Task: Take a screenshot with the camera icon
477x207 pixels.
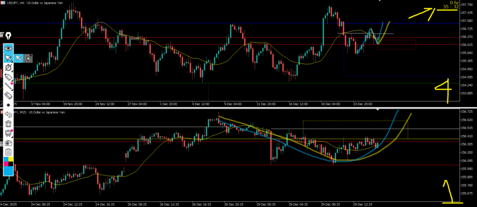Action: tap(8, 142)
